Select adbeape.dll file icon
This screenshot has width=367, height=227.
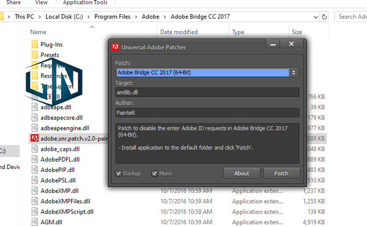click(x=35, y=107)
